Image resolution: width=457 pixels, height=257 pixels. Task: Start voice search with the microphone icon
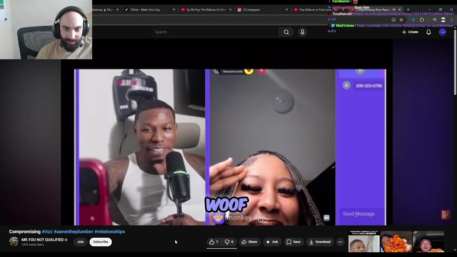302,32
